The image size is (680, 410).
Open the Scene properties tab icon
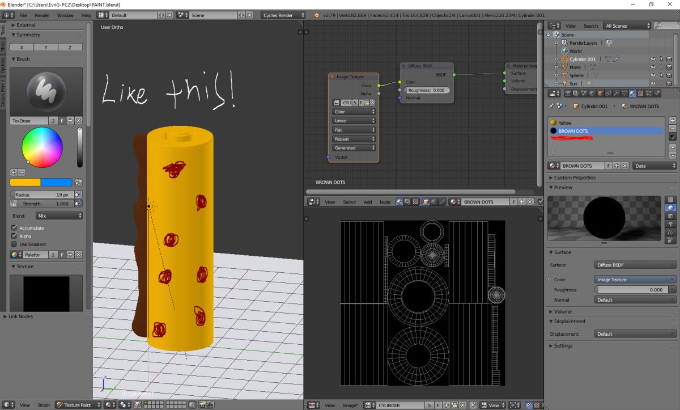click(584, 93)
